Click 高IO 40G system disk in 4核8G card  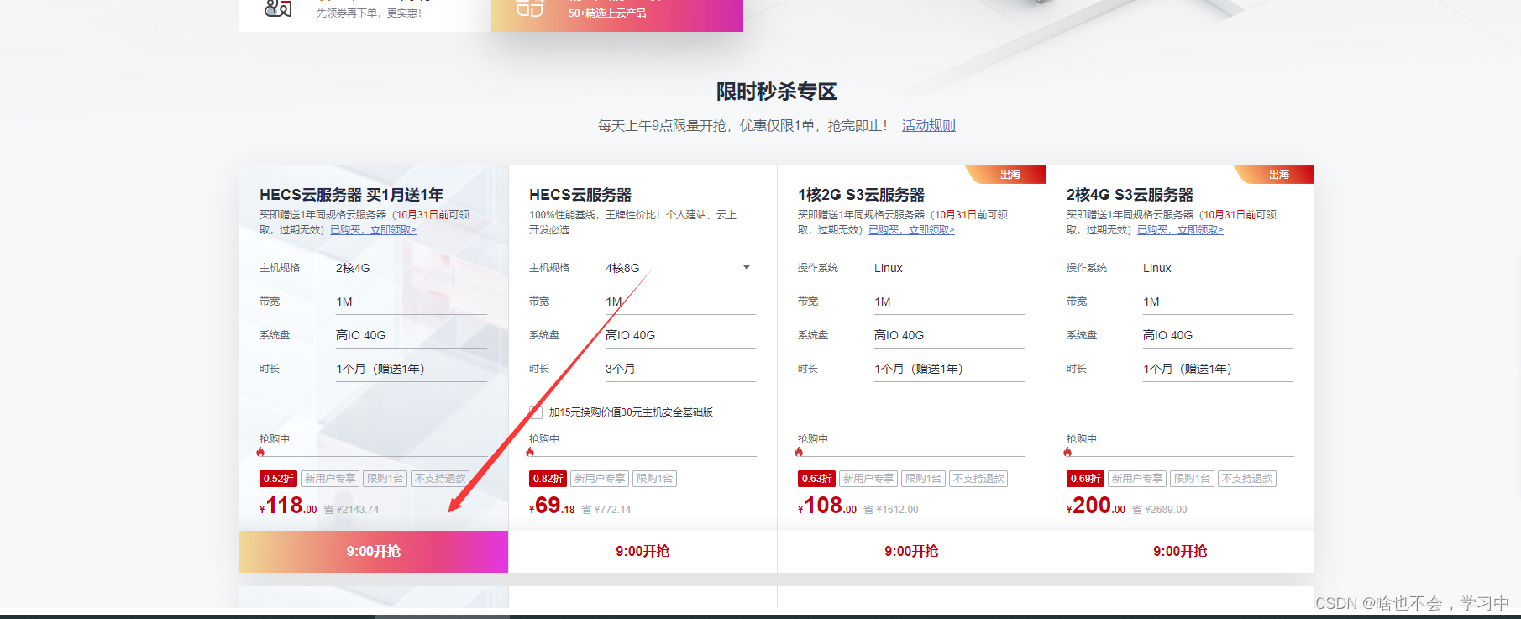tap(631, 335)
